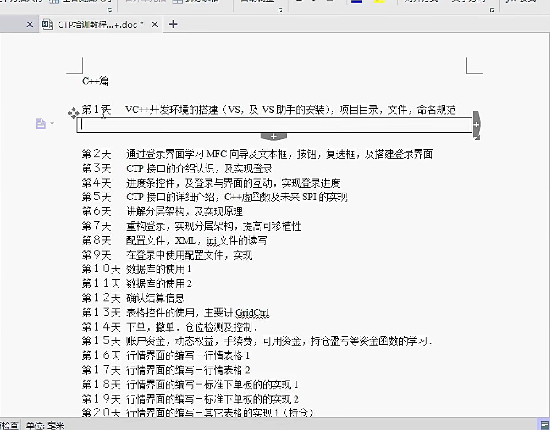
Task: Switch to page layout view in the status bar
Action: 545,425
